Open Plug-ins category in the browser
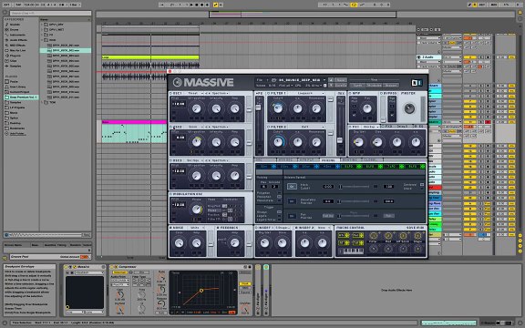 click(x=15, y=56)
